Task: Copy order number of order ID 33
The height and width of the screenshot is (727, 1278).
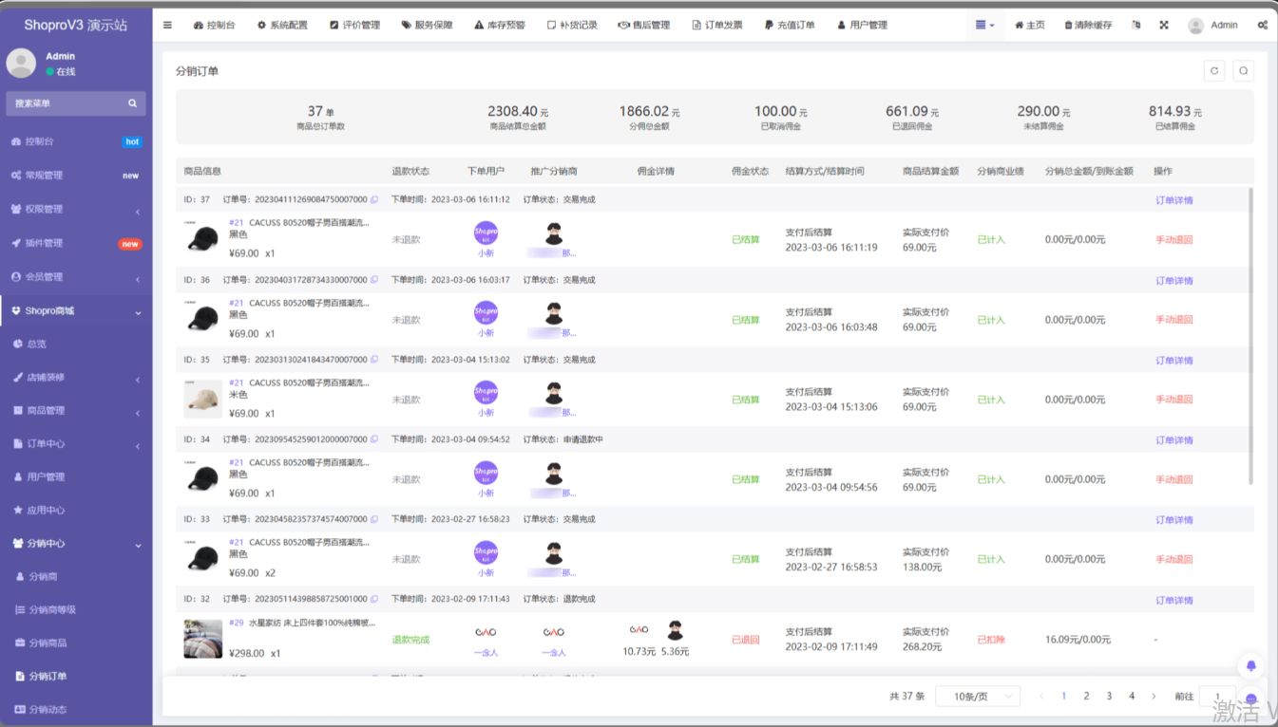Action: tap(374, 519)
